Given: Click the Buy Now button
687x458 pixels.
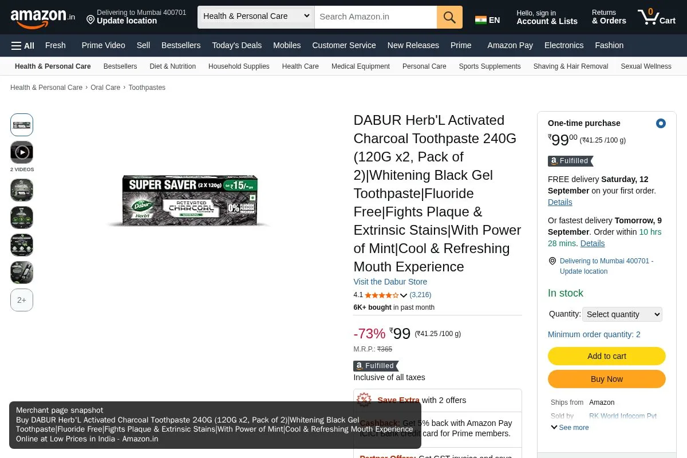Looking at the screenshot, I should point(607,379).
